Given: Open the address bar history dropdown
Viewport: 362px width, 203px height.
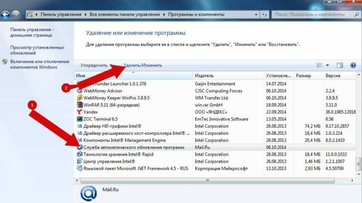Looking at the screenshot, I should [256, 15].
